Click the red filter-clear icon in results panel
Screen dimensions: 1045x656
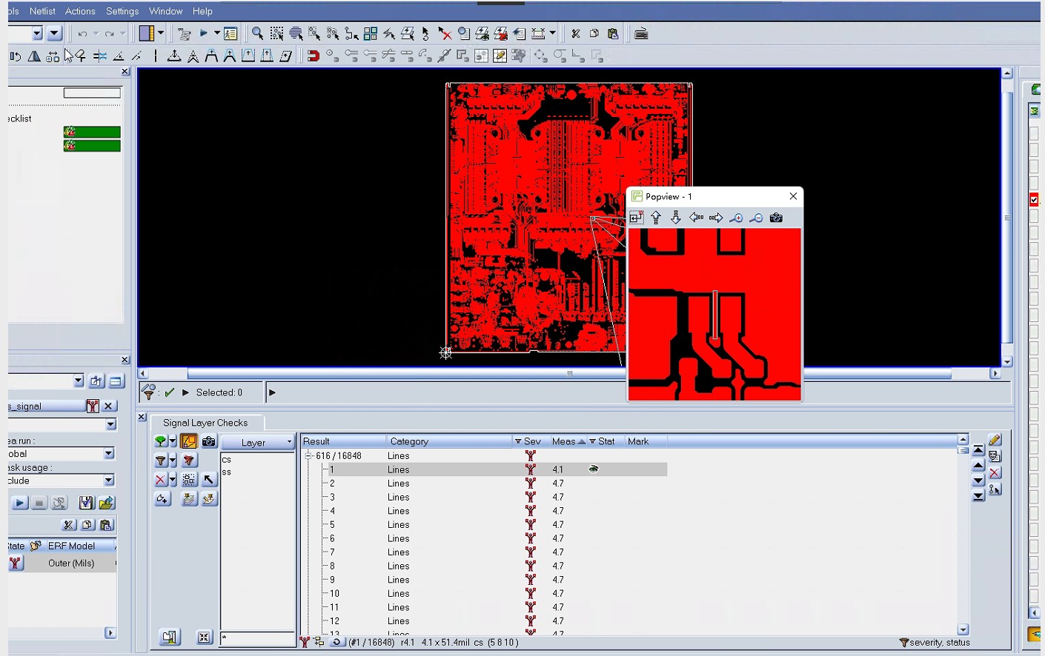click(x=189, y=461)
